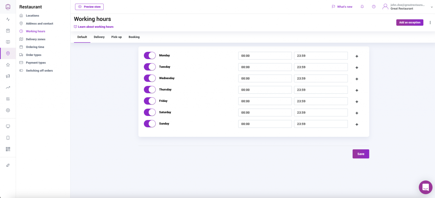
Task: Open the menu book icon in sidebar
Action: point(8,42)
